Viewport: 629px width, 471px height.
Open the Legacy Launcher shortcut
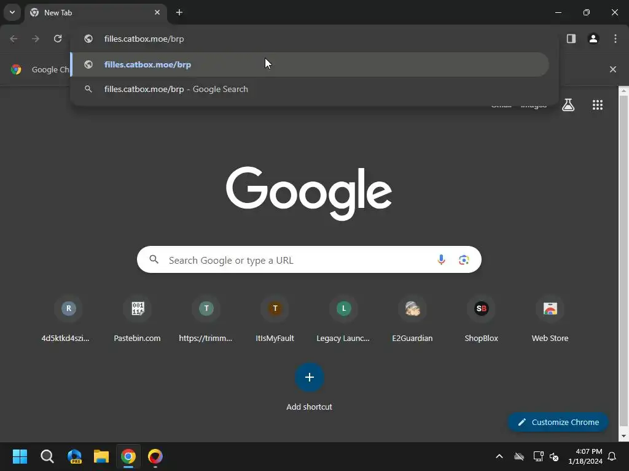pyautogui.click(x=343, y=320)
